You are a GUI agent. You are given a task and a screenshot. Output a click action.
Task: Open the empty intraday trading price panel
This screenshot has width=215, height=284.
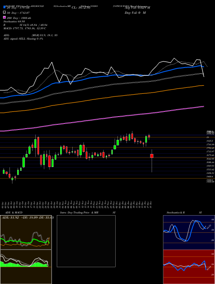pyautogui.click(x=86, y=241)
